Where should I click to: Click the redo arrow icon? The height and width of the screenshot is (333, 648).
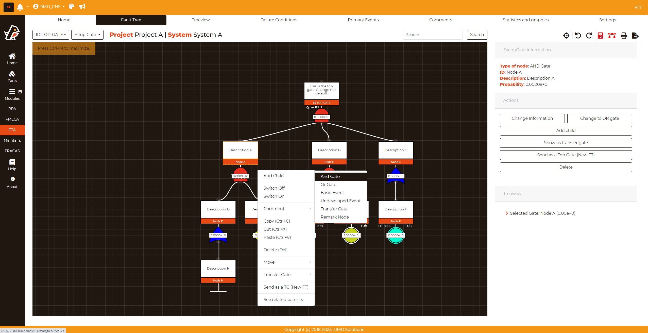(x=589, y=36)
